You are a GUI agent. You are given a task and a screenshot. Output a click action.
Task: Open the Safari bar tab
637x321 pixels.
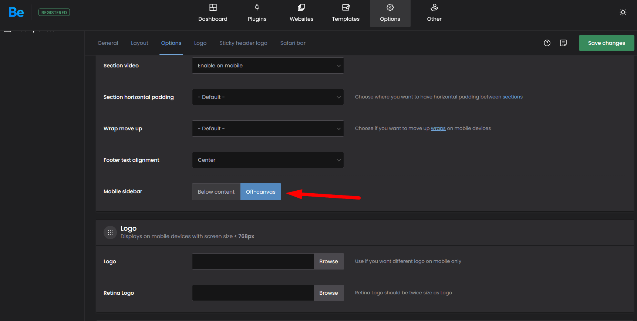click(x=293, y=43)
